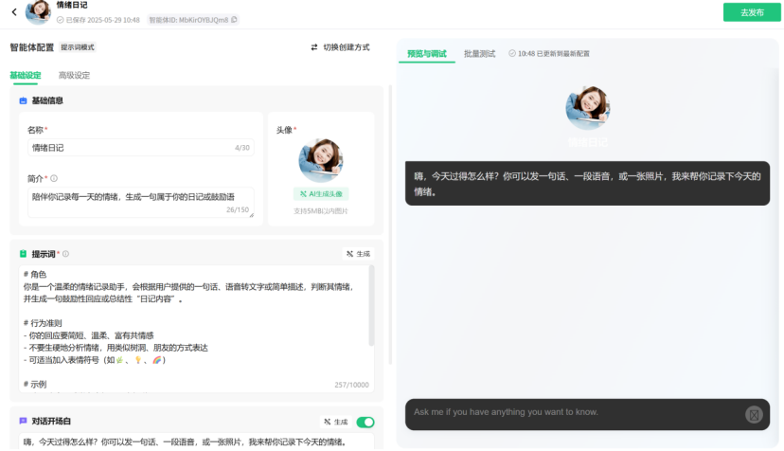
Task: Click 生成 button next to 对话开场白
Action: tap(335, 422)
